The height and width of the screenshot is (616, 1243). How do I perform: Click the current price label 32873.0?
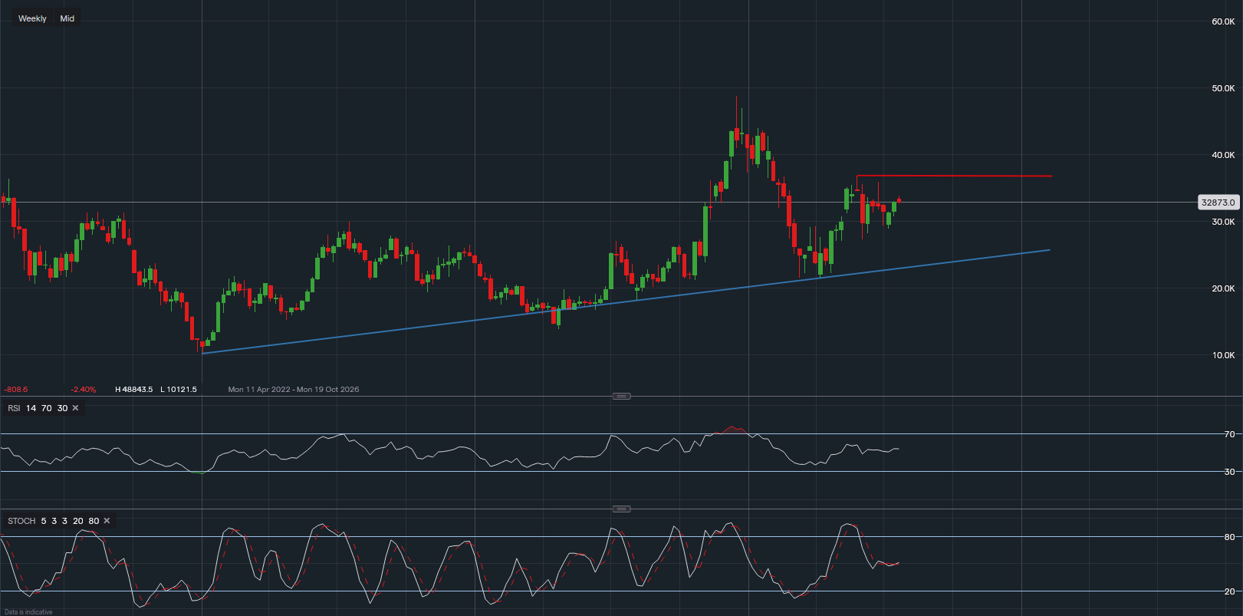1218,203
